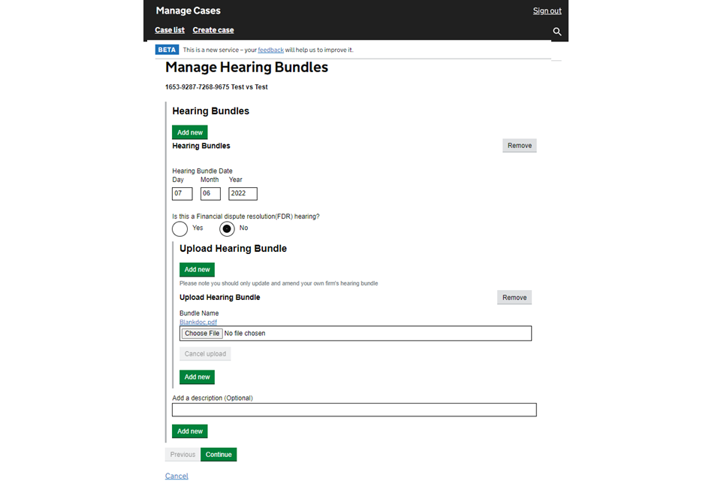
Task: Open the Blankdoc.pdf file link
Action: 198,322
